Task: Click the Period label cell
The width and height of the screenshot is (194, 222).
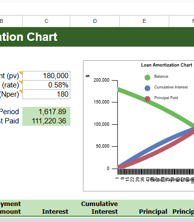Action: pyautogui.click(x=11, y=112)
